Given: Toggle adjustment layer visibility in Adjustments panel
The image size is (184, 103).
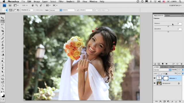Looking at the screenshot, I should (x=166, y=64).
